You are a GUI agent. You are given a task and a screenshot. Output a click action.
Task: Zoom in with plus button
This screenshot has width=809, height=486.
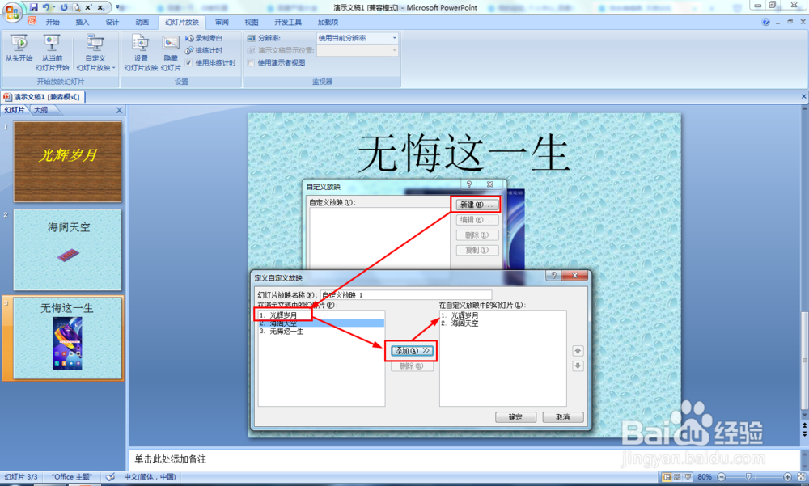tap(788, 477)
